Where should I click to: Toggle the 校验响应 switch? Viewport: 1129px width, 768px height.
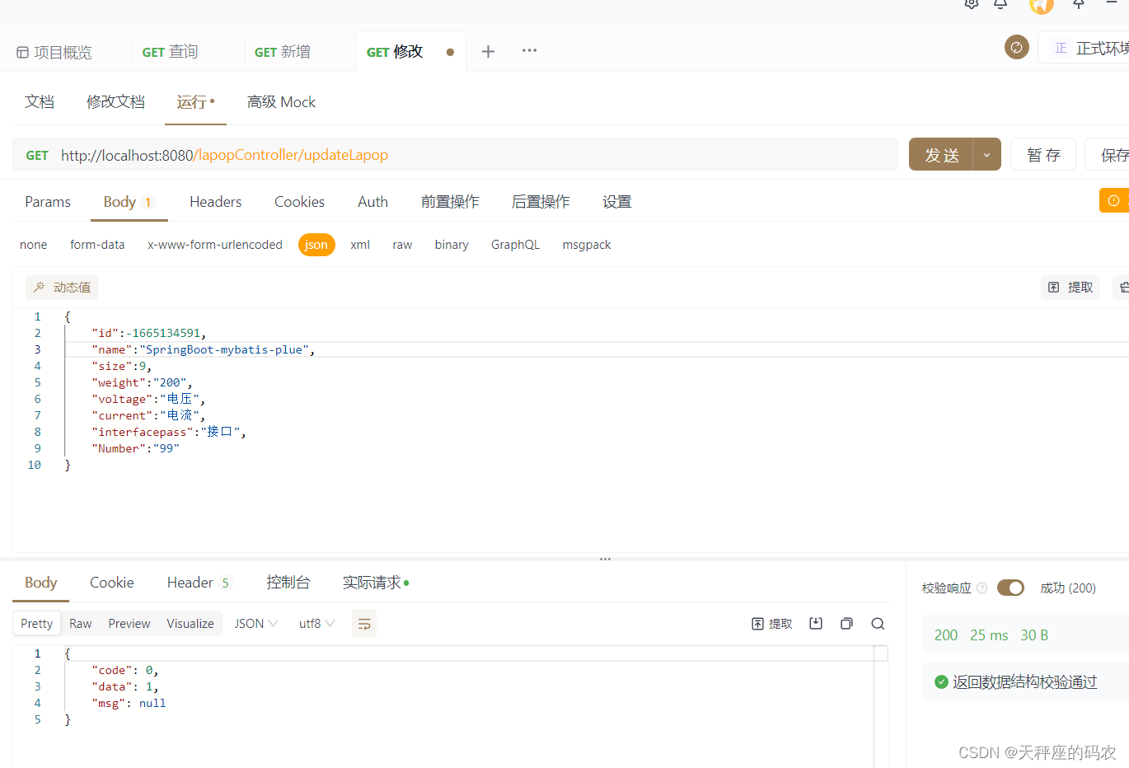1010,588
